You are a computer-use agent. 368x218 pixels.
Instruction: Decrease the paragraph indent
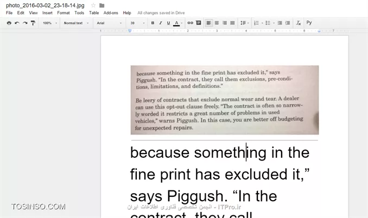pyautogui.click(x=280, y=23)
